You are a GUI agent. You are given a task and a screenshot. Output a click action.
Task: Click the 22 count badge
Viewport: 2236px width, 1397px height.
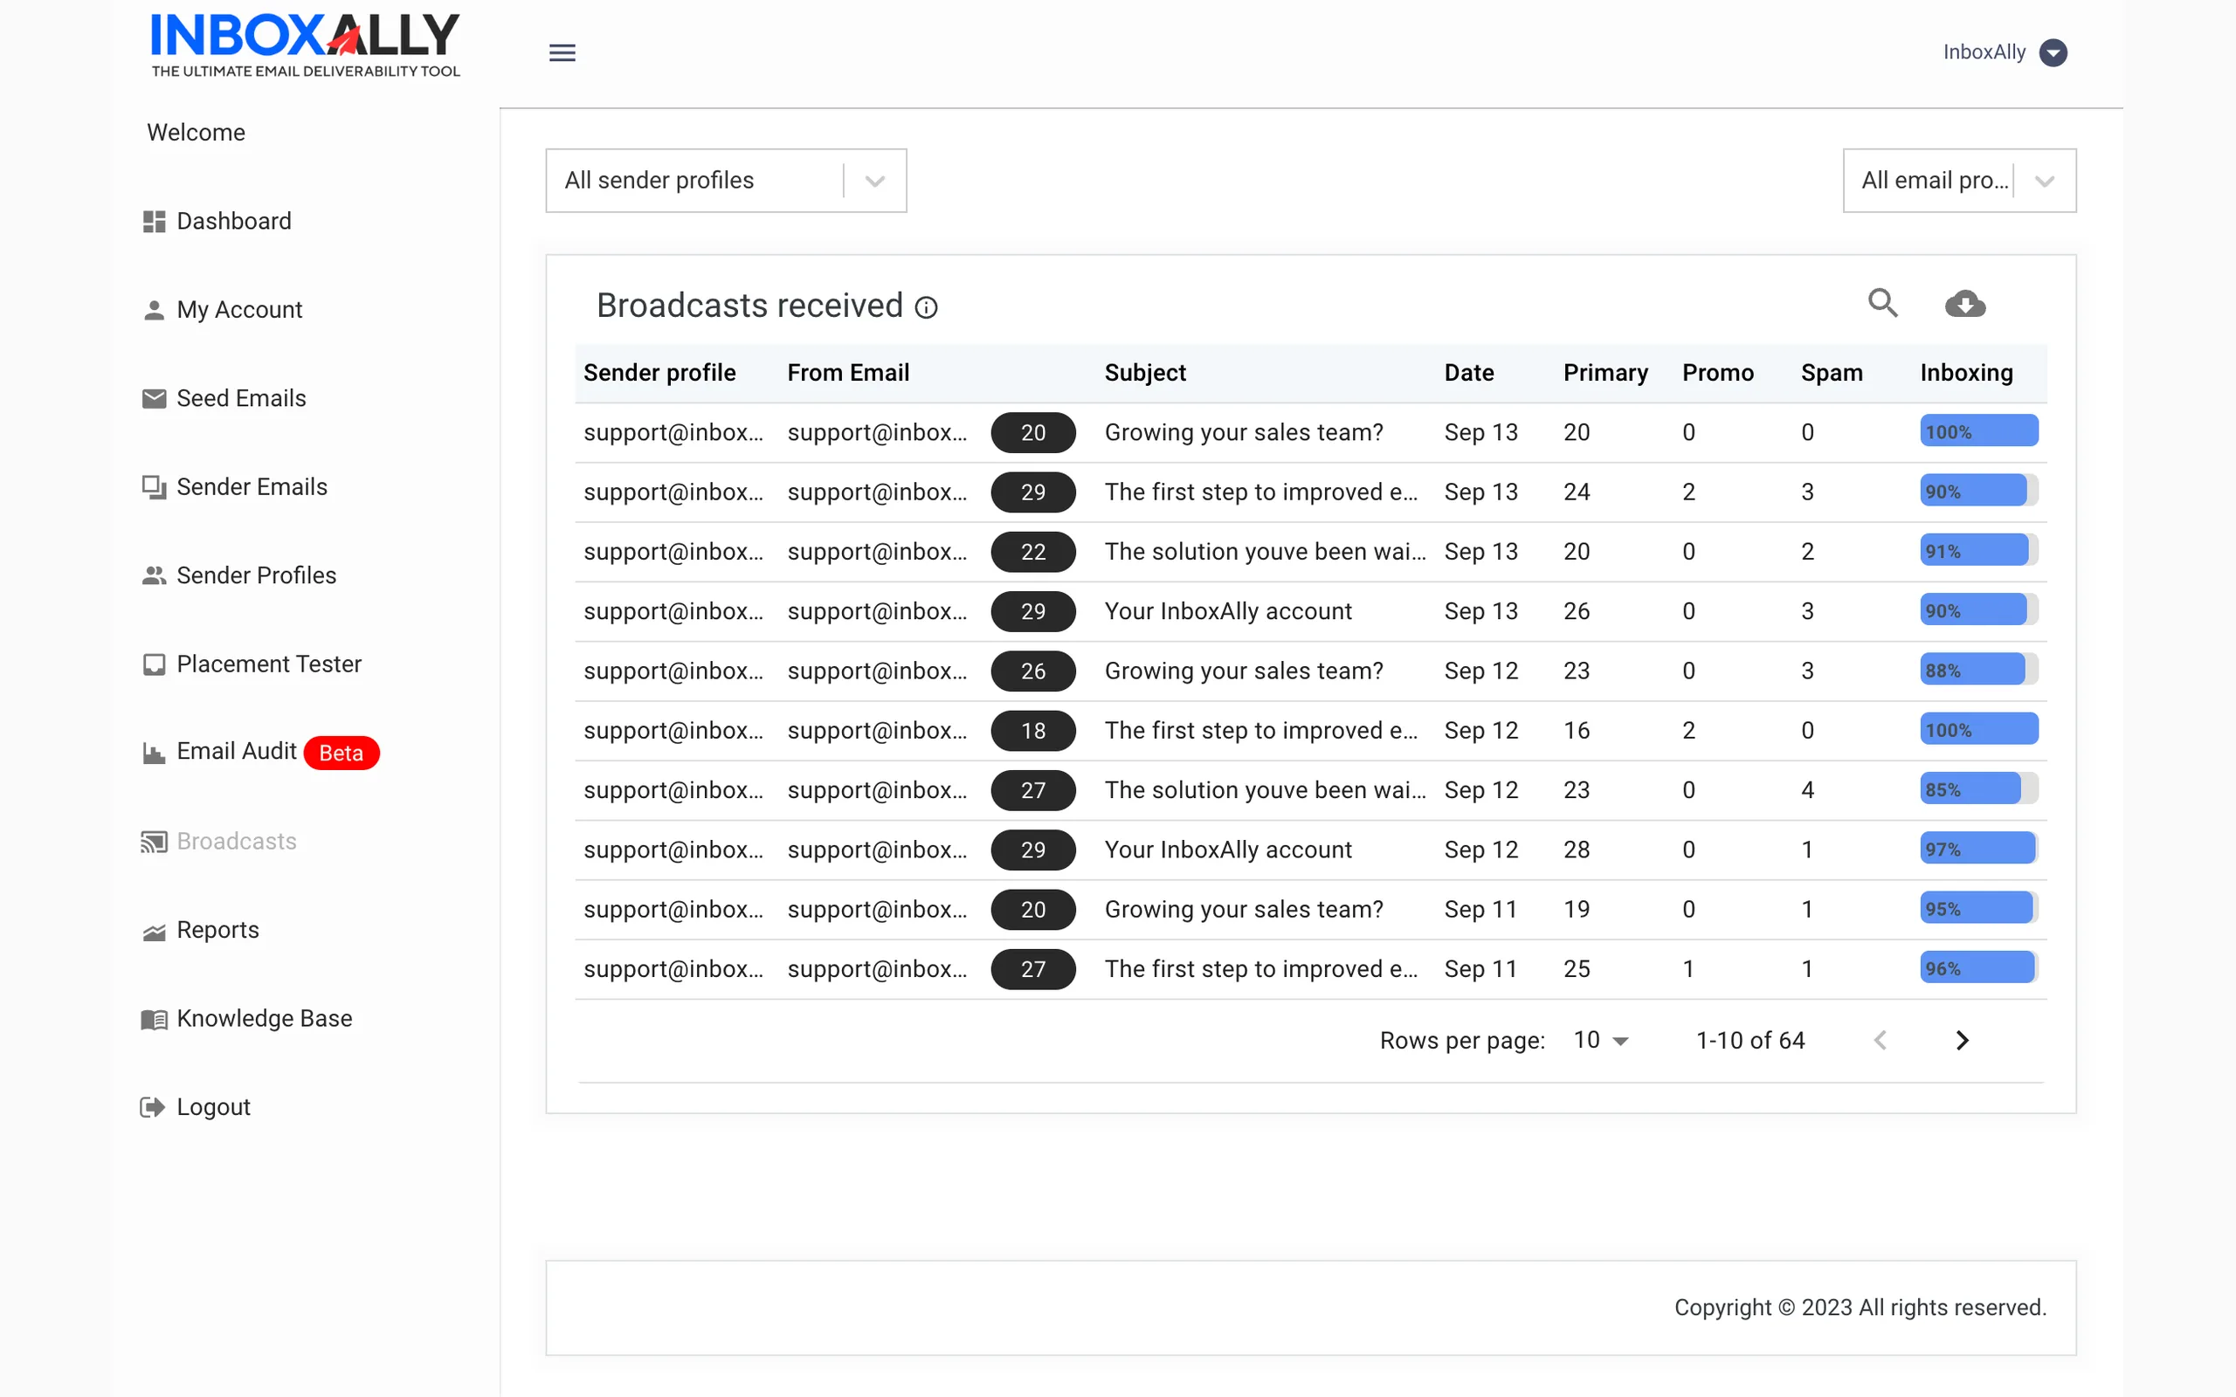(1033, 552)
